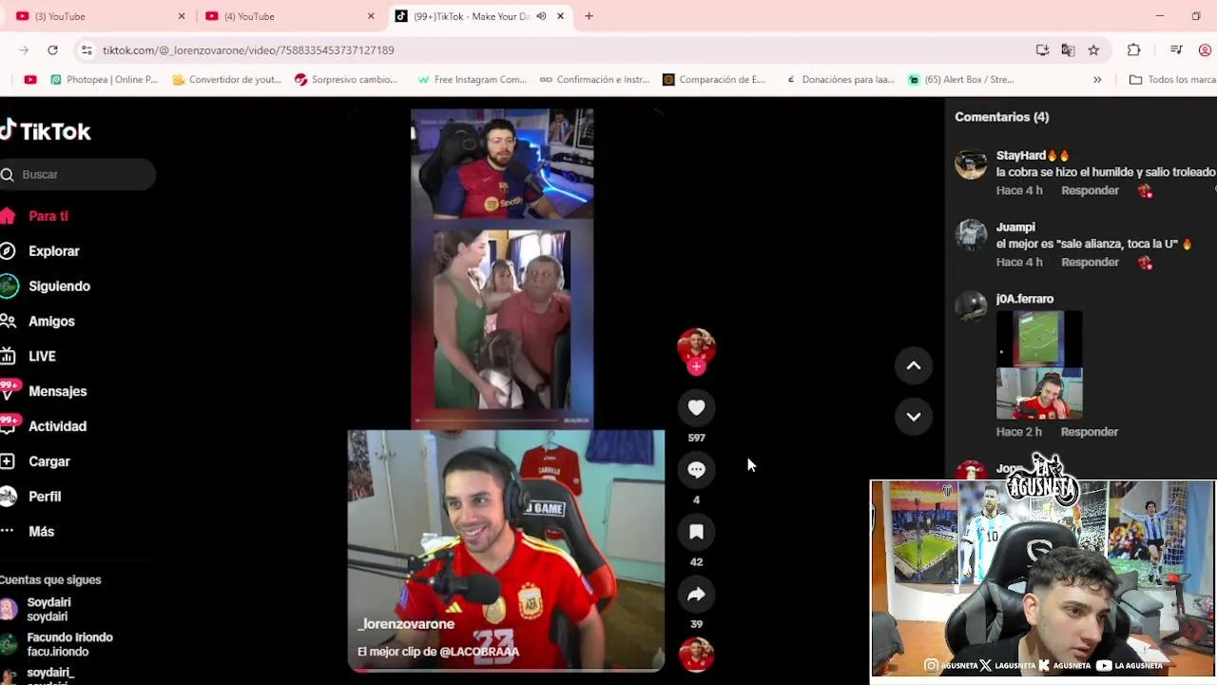Share video using arrow icon
1217x685 pixels.
point(696,595)
